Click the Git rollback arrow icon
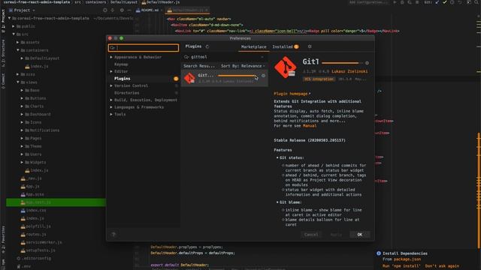The width and height of the screenshot is (481, 270). 459,2
